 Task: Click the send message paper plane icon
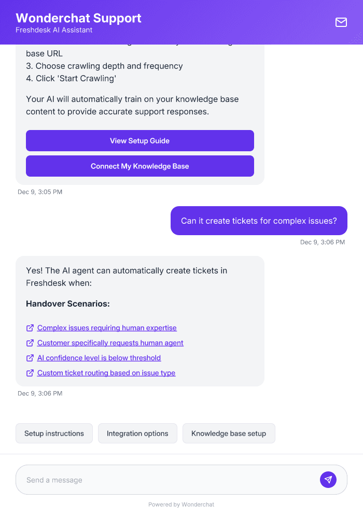pyautogui.click(x=328, y=479)
